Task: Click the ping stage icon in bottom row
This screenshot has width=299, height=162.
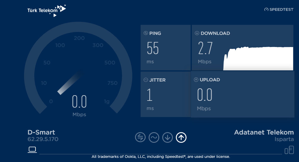Action: [140, 137]
